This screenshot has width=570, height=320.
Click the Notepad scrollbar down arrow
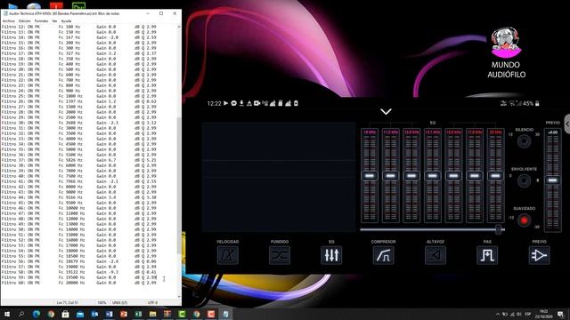click(x=179, y=296)
